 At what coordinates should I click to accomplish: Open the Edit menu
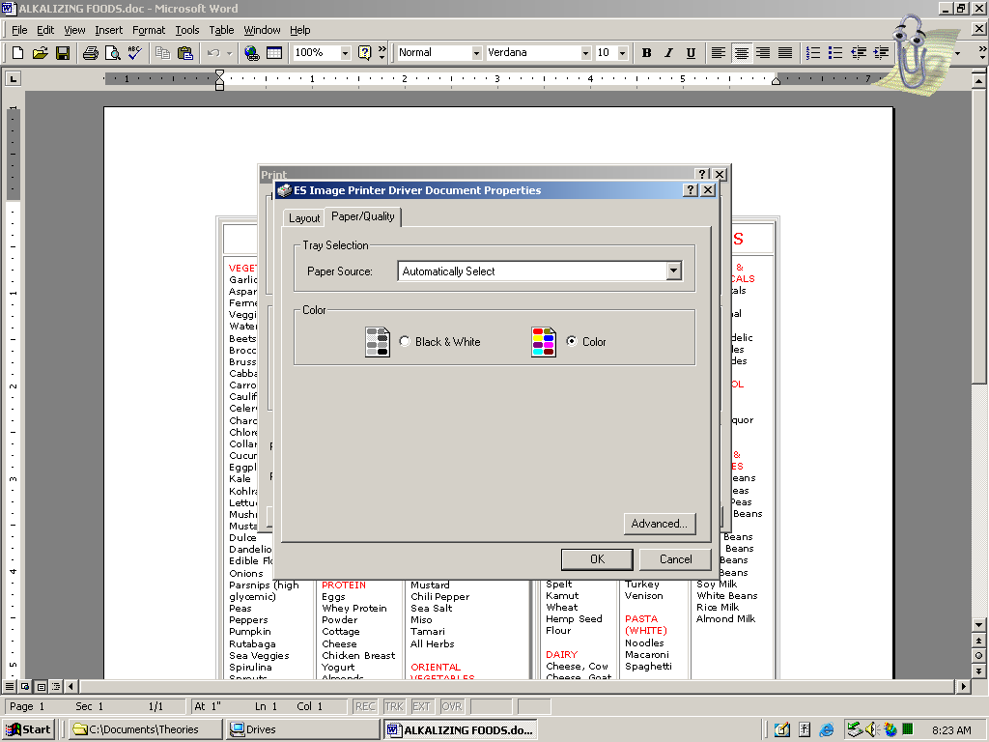(44, 30)
